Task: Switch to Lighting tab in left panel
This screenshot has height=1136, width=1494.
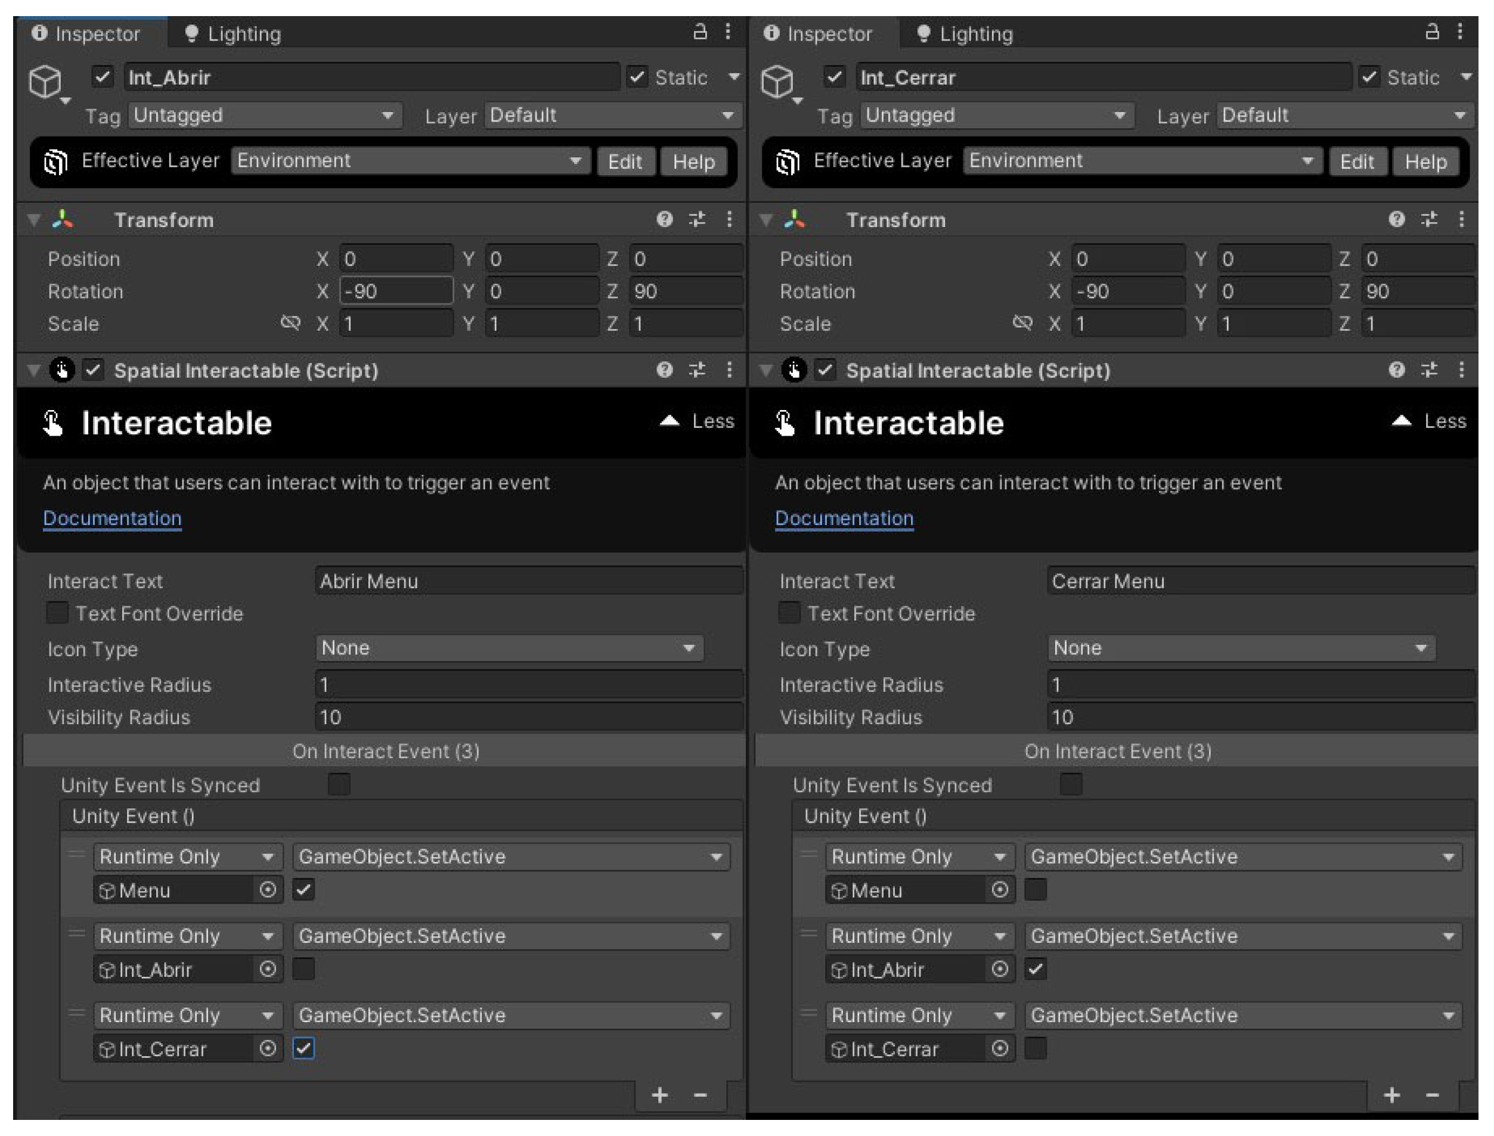Action: point(233,34)
